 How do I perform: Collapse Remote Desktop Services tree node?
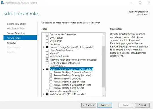point(44,69)
